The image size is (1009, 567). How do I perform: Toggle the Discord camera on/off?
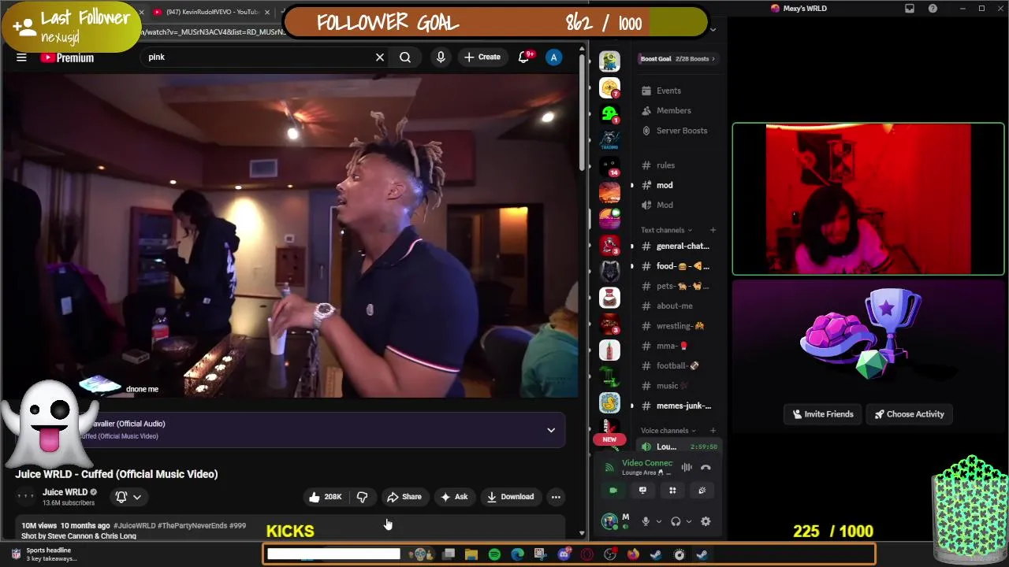(613, 491)
